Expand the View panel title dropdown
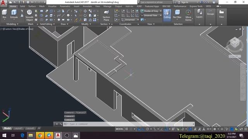The height and width of the screenshot is (139, 248). pyautogui.click(x=151, y=24)
